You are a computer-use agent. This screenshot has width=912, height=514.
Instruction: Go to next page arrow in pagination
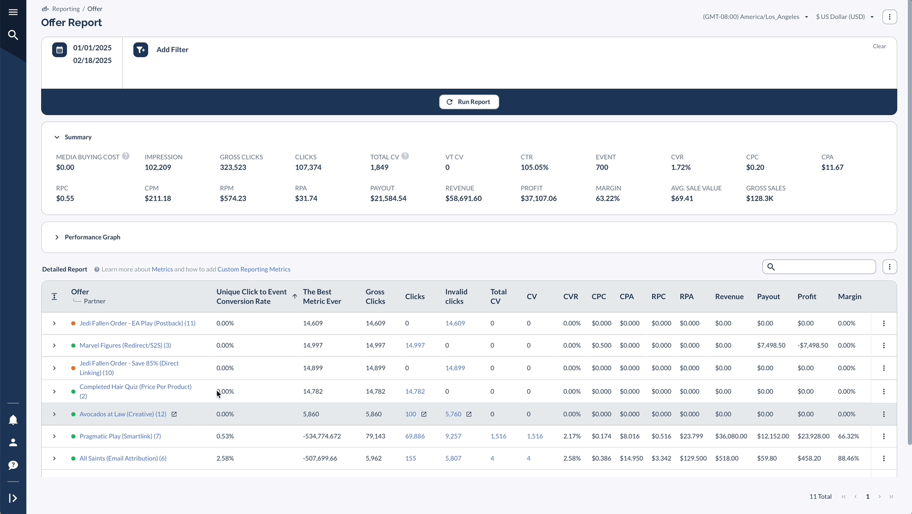pyautogui.click(x=879, y=497)
